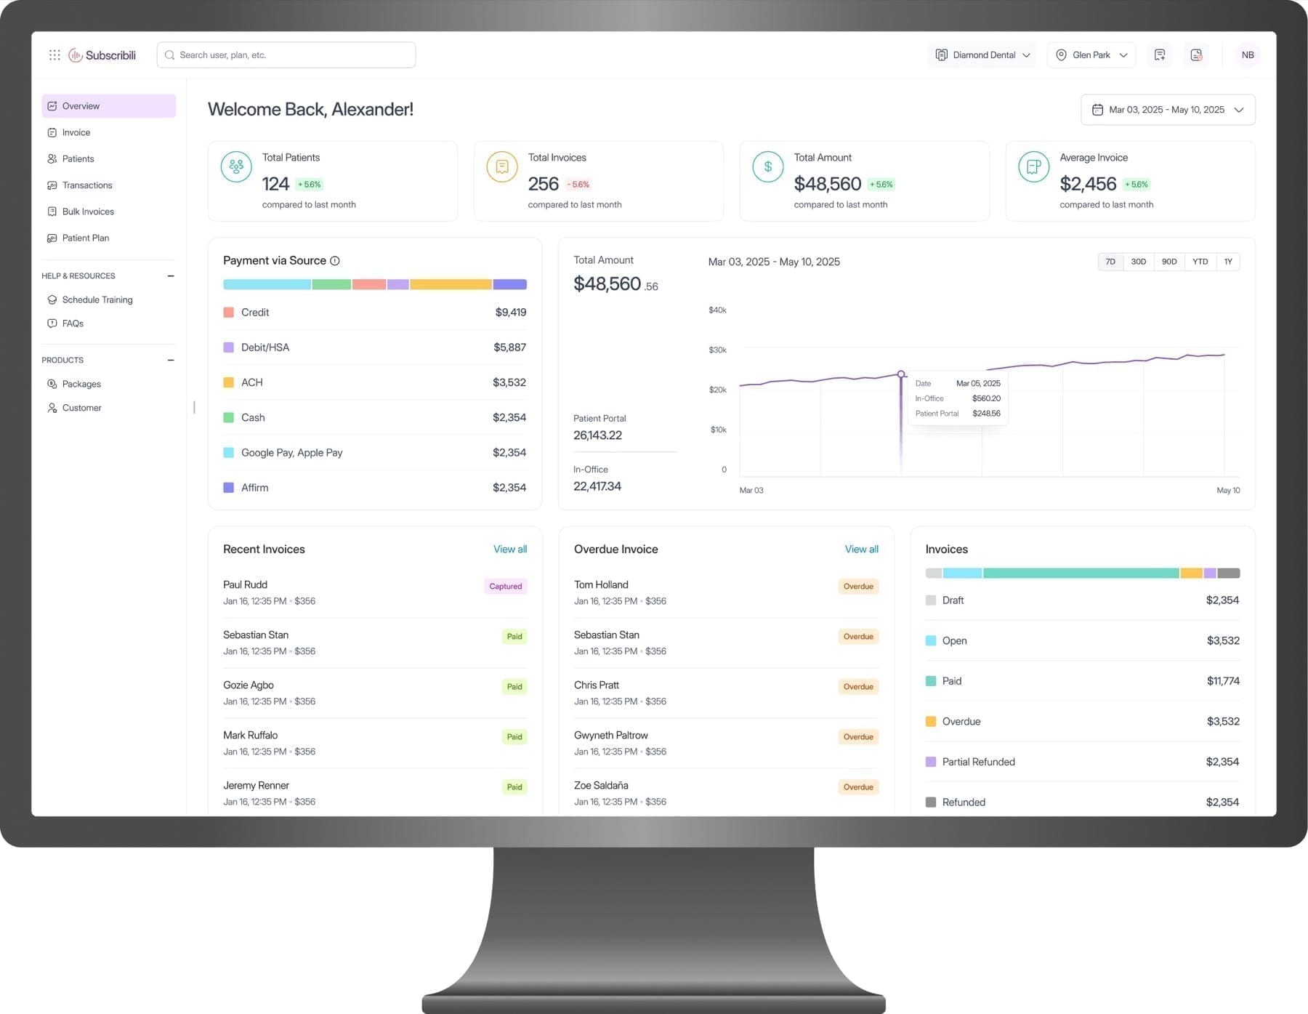Screen dimensions: 1308x1014
Task: Open Bulk Invoices in the sidebar
Action: click(x=108, y=212)
